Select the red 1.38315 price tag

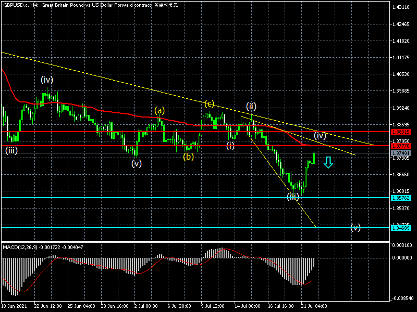[400, 132]
